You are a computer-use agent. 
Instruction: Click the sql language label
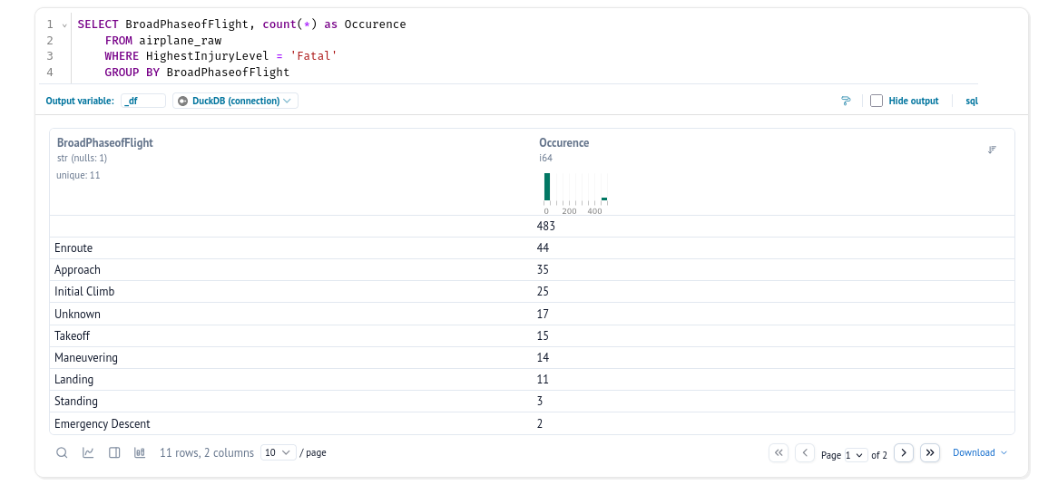point(971,101)
